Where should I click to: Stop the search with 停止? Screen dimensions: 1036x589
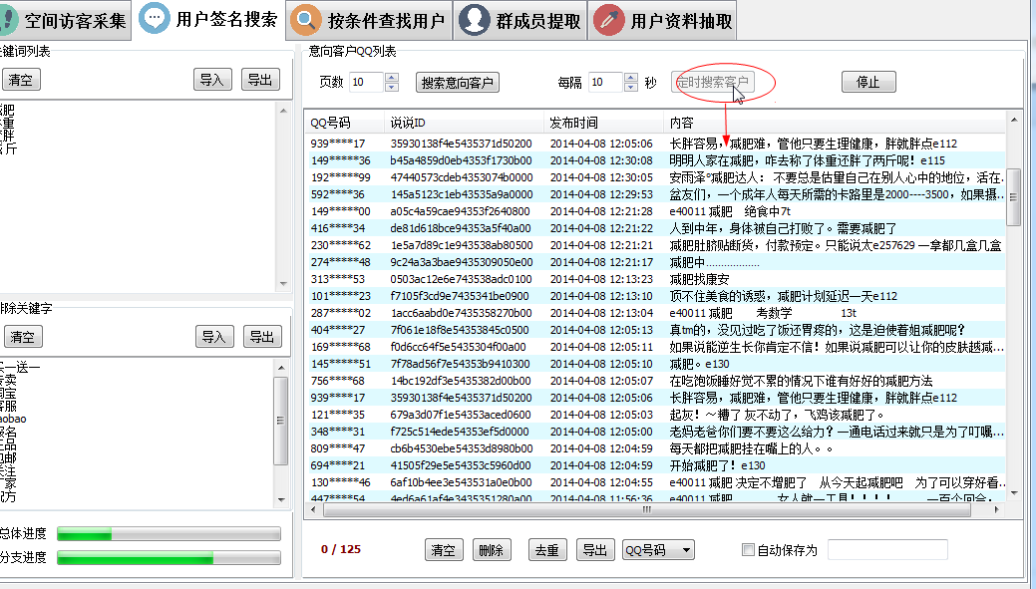click(x=868, y=82)
